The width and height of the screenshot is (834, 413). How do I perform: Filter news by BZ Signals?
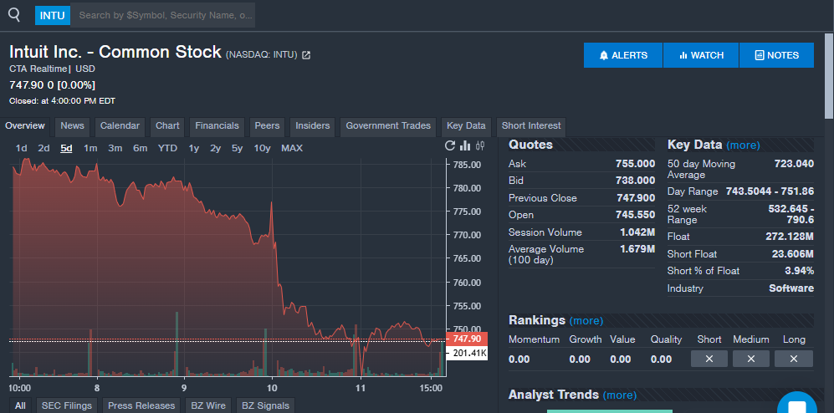pyautogui.click(x=265, y=405)
